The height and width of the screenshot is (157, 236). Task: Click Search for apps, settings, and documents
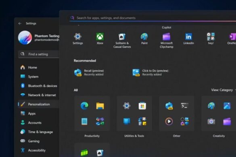pyautogui.click(x=152, y=18)
